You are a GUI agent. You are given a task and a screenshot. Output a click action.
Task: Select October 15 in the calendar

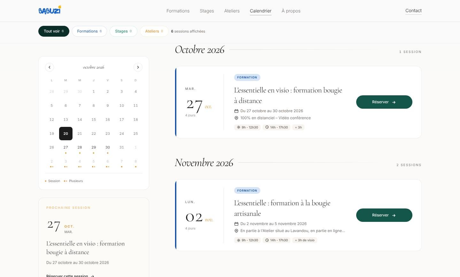[x=94, y=120]
